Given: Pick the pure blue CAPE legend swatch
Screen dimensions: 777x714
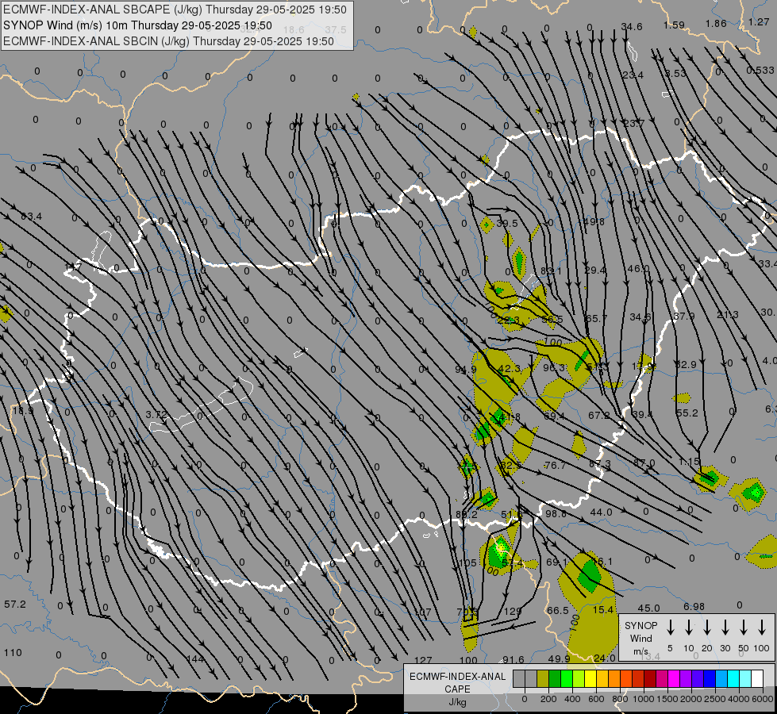Looking at the screenshot, I should point(709,678).
